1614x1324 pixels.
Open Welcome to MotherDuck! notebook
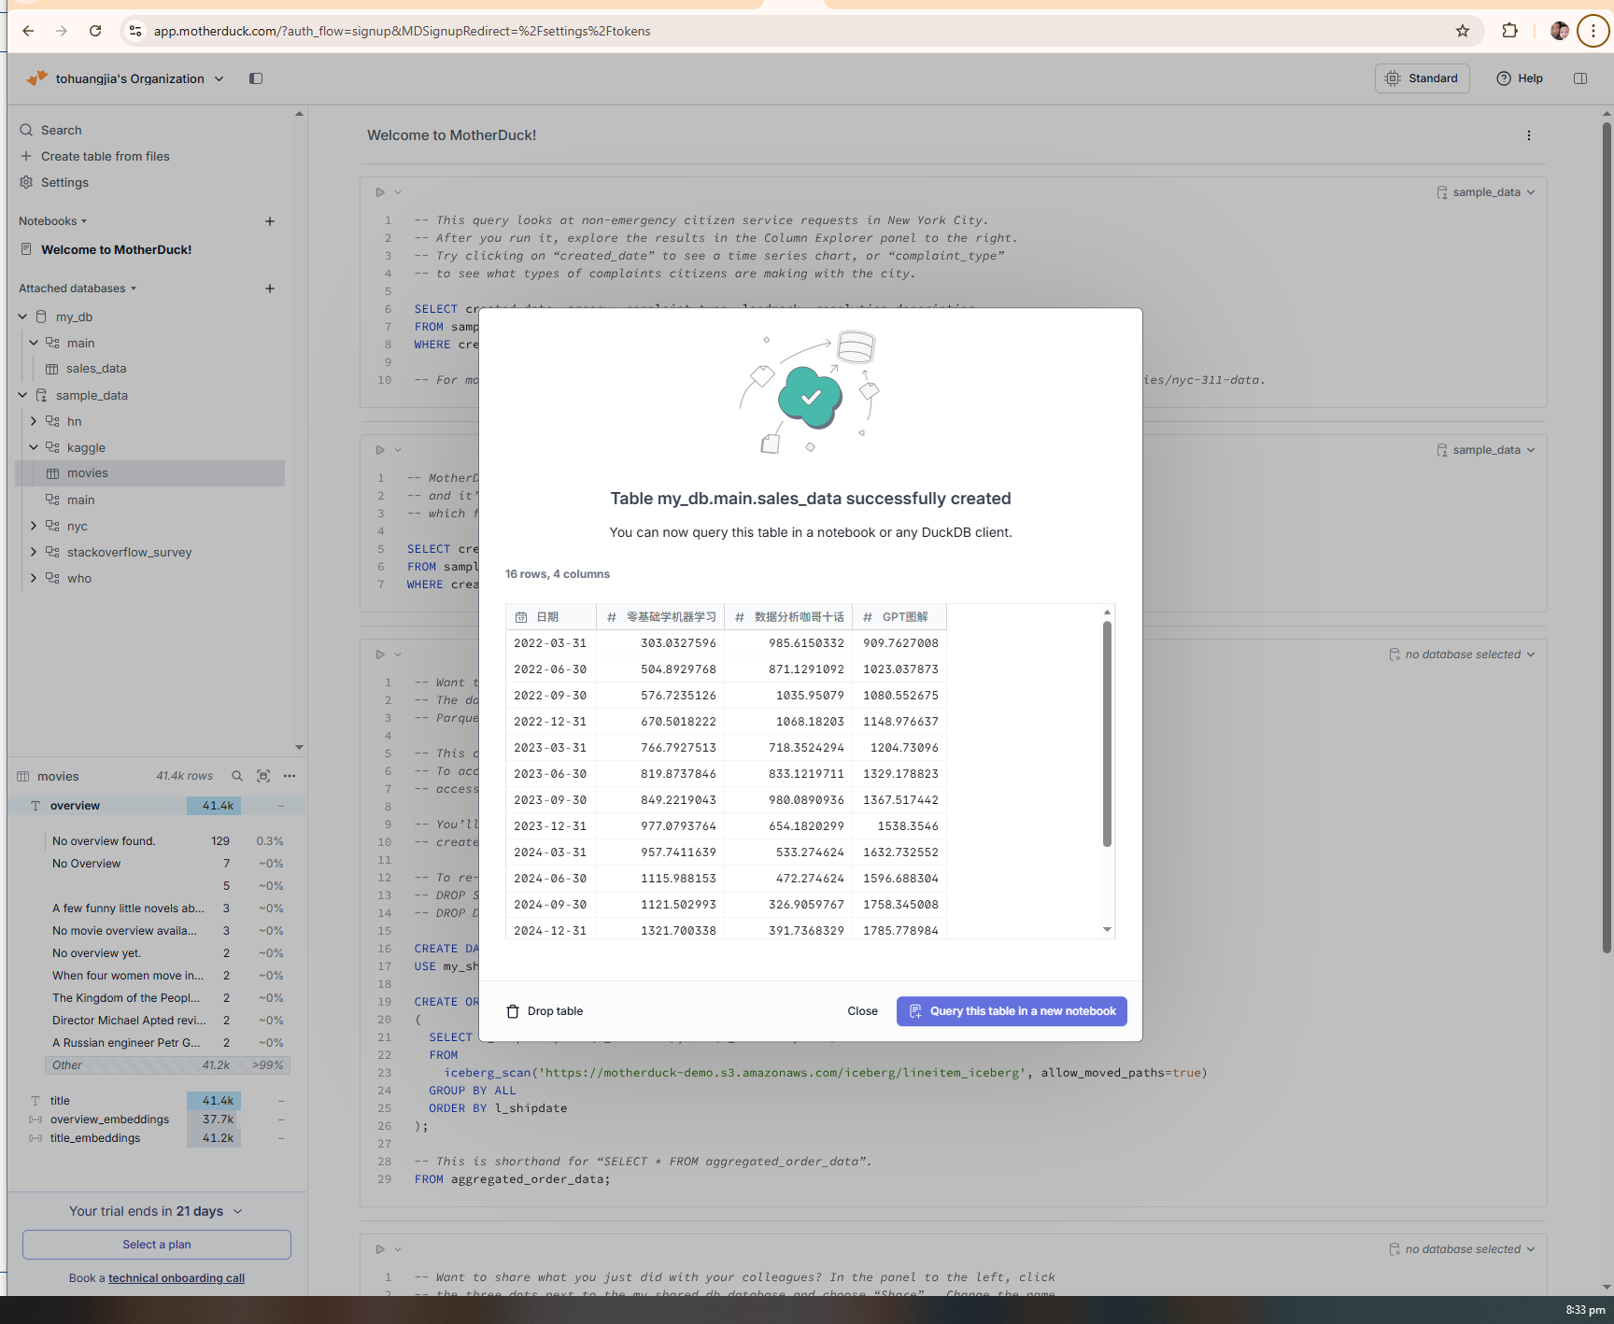[x=116, y=249]
